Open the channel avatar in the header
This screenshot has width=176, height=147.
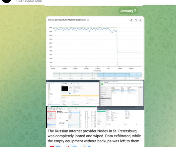click(x=7, y=1)
